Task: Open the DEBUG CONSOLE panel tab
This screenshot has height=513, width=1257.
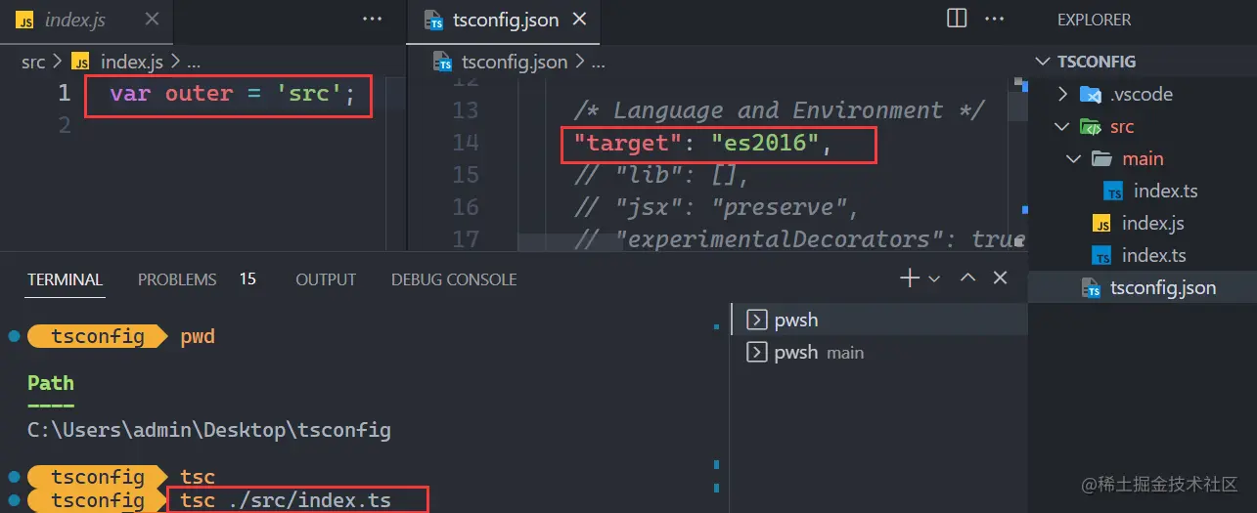Action: click(x=454, y=279)
